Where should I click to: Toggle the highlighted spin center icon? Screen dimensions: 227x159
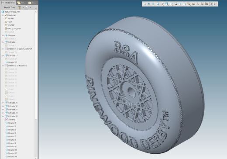[211, 4]
